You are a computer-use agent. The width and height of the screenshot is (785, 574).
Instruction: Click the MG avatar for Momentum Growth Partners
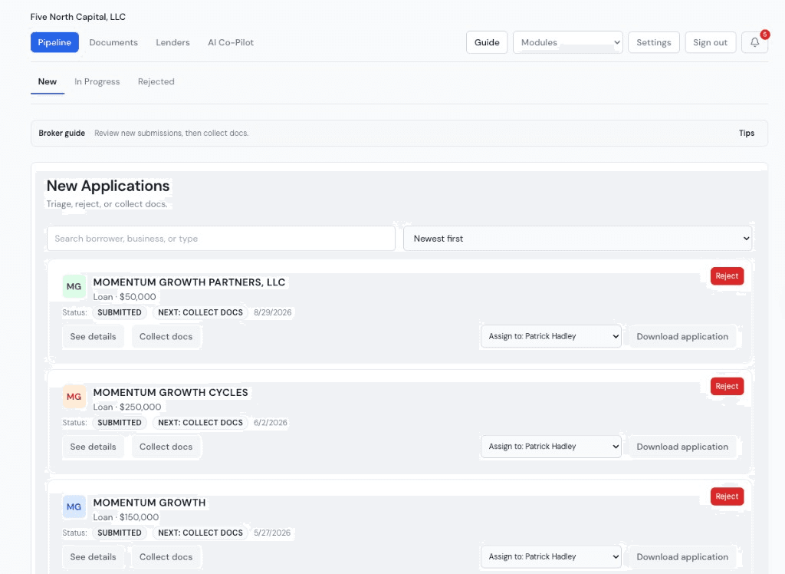[x=74, y=287]
